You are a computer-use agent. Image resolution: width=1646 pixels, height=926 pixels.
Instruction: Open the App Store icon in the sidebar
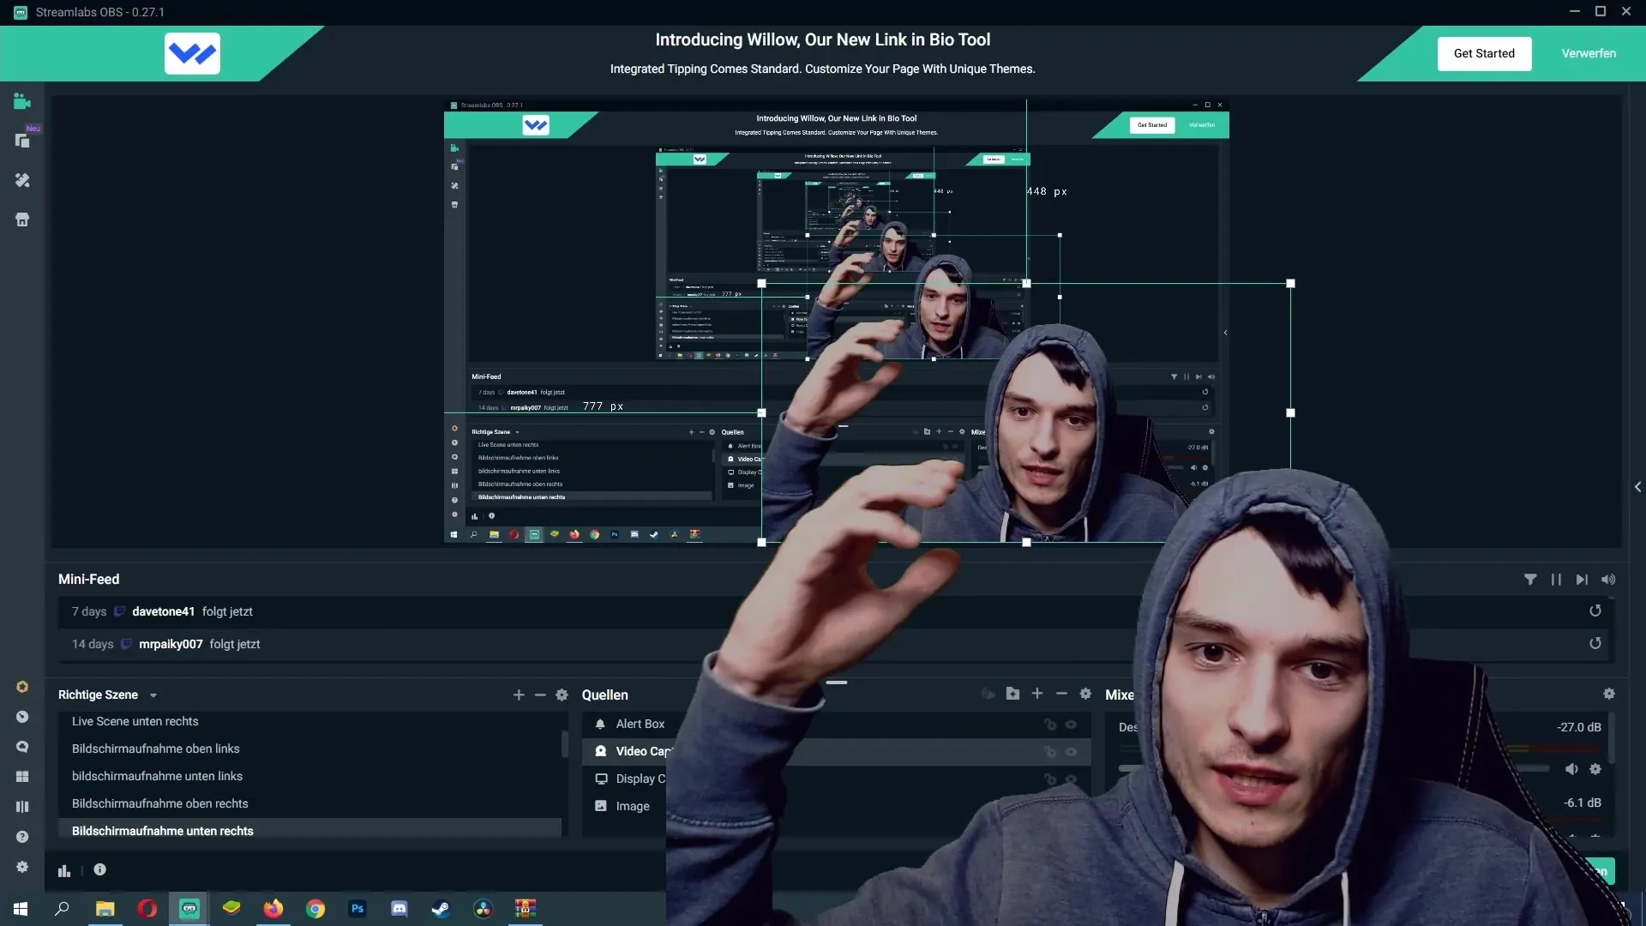22,219
